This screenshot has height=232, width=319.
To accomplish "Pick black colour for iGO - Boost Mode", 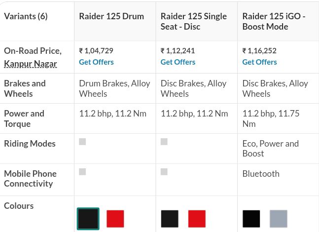I will pos(251,219).
